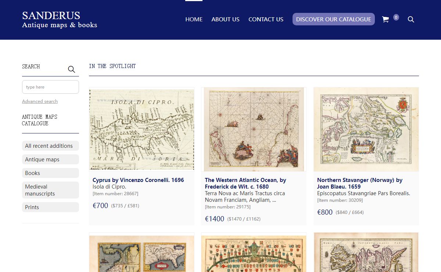441x272 pixels.
Task: Select the Antique maps category
Action: click(x=50, y=160)
